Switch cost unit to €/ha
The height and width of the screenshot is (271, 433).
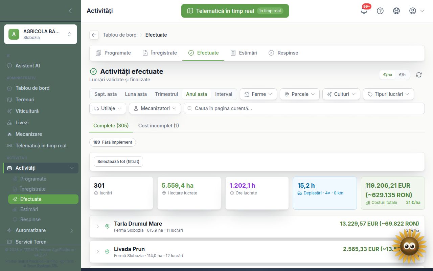(x=388, y=75)
